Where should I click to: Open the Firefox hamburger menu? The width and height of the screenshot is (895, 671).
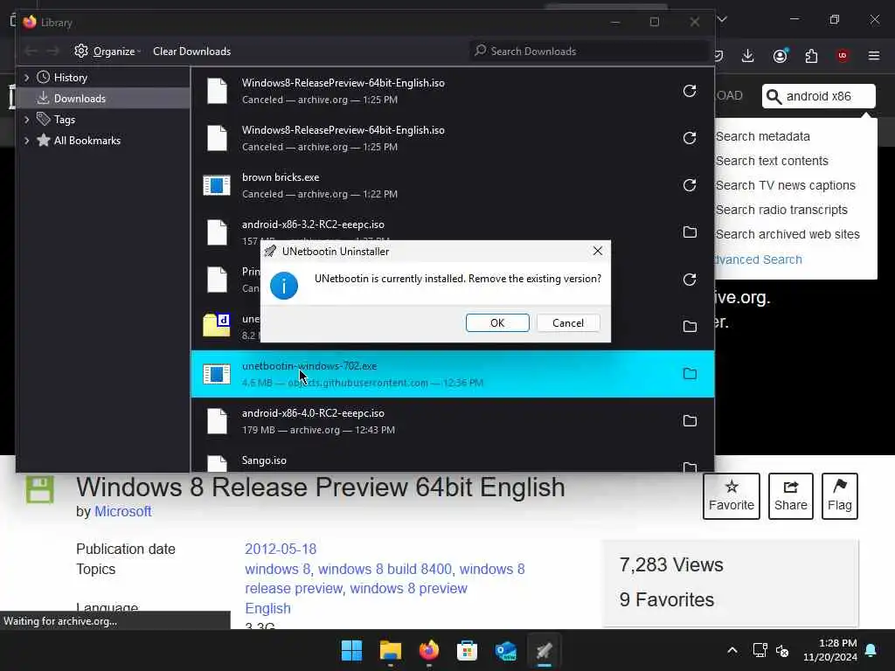(874, 56)
